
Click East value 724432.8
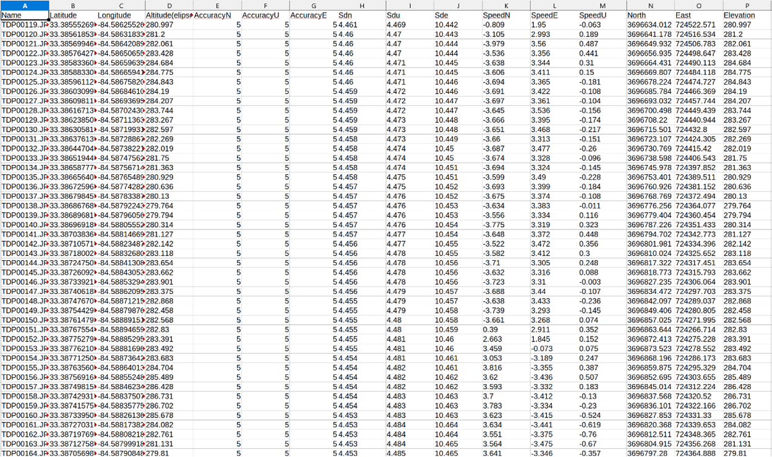[x=692, y=129]
